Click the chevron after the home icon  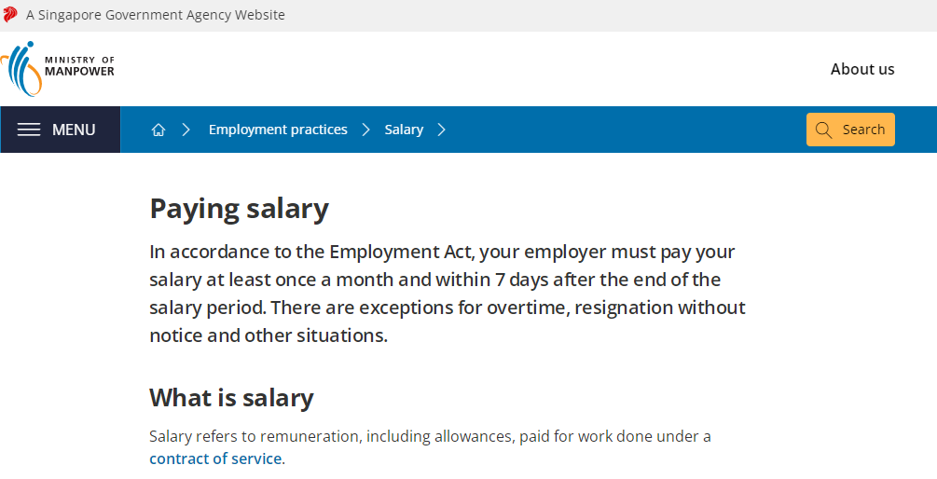pos(186,130)
